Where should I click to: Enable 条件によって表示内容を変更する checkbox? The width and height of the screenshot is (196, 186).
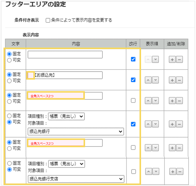(48, 20)
